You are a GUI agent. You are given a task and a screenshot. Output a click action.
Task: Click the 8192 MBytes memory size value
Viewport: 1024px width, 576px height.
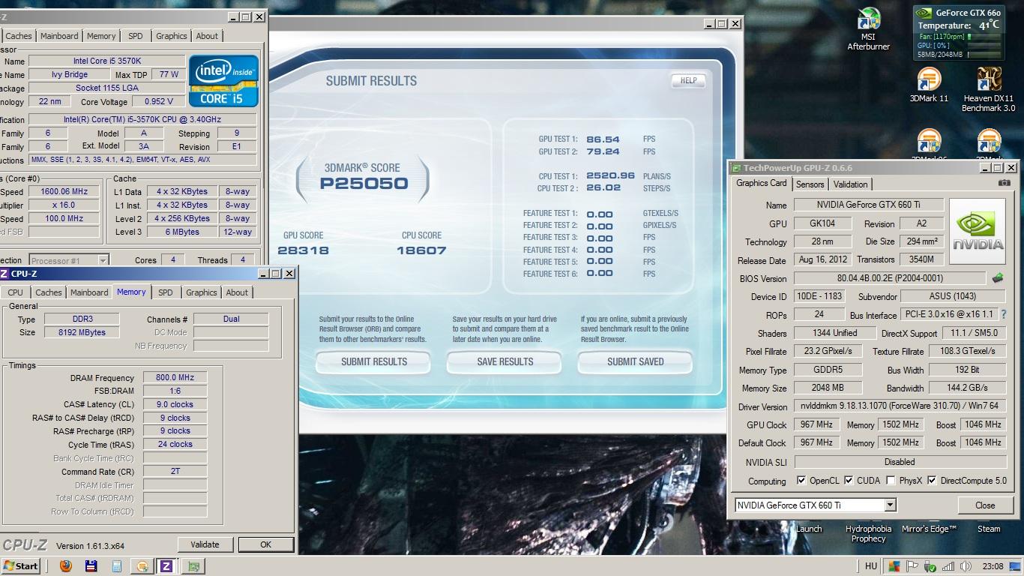[82, 332]
